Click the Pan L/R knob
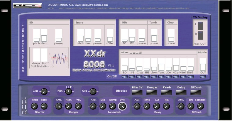This screenshot has width=232, height=121. tap(68, 91)
